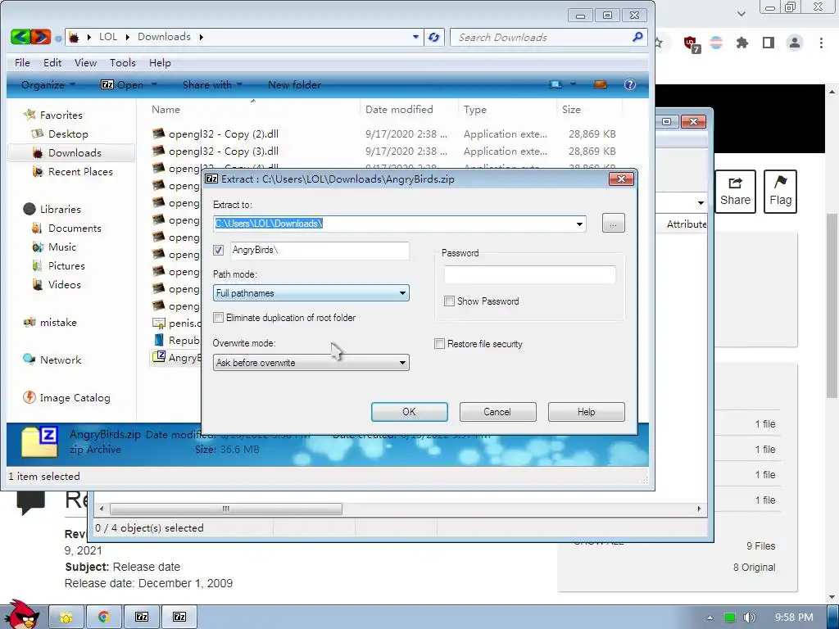
Task: Show hidden tray icons arrow
Action: 710,618
